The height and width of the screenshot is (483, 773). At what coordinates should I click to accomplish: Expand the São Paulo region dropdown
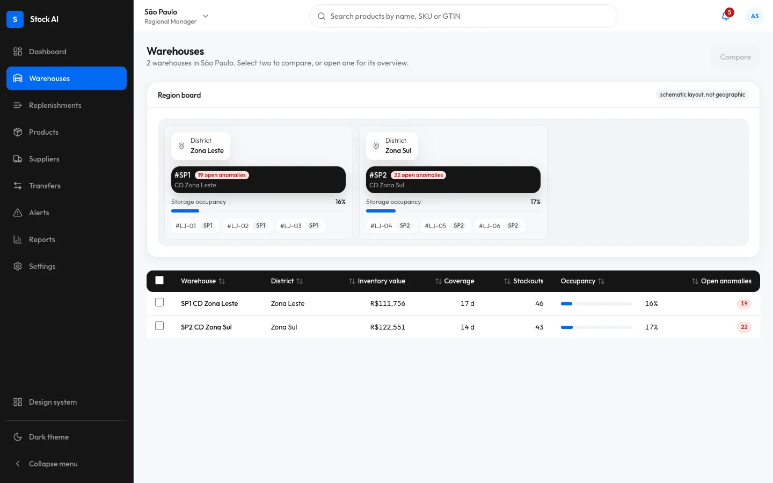(x=177, y=16)
